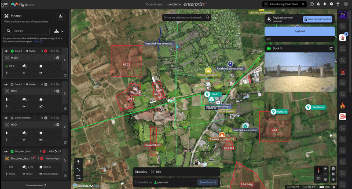Click in the device Search field
This screenshot has height=189, width=352.
tap(27, 31)
